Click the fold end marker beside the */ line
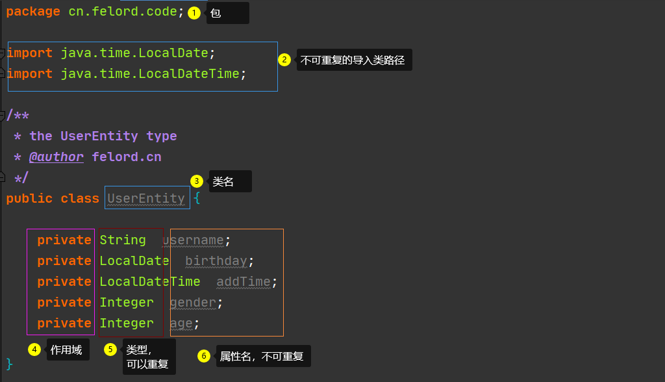This screenshot has width=665, height=382. click(x=3, y=177)
